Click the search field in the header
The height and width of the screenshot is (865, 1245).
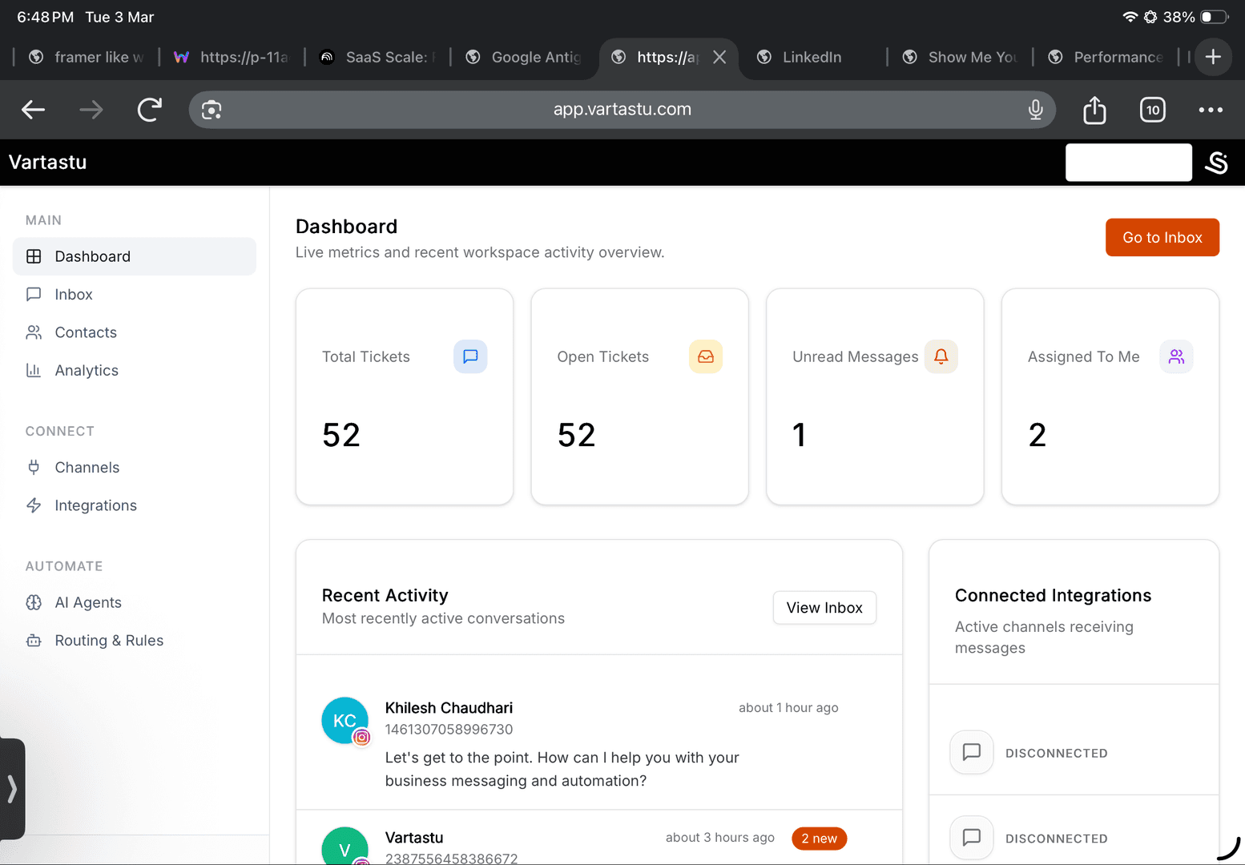[x=1128, y=163]
